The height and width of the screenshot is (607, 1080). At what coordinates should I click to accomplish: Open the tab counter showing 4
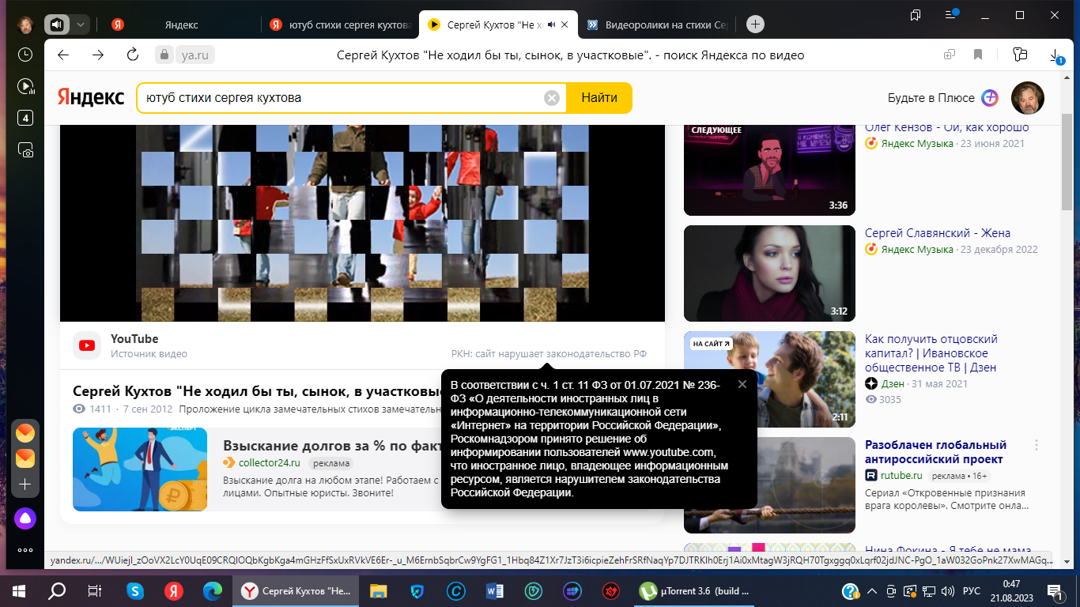click(25, 118)
